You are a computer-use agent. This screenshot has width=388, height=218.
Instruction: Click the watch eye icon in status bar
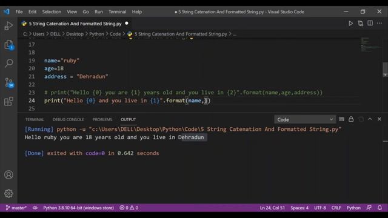pyautogui.click(x=35, y=208)
